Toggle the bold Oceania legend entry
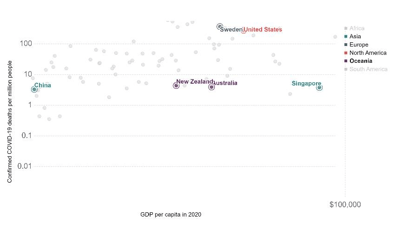The width and height of the screenshot is (395, 237). [361, 61]
